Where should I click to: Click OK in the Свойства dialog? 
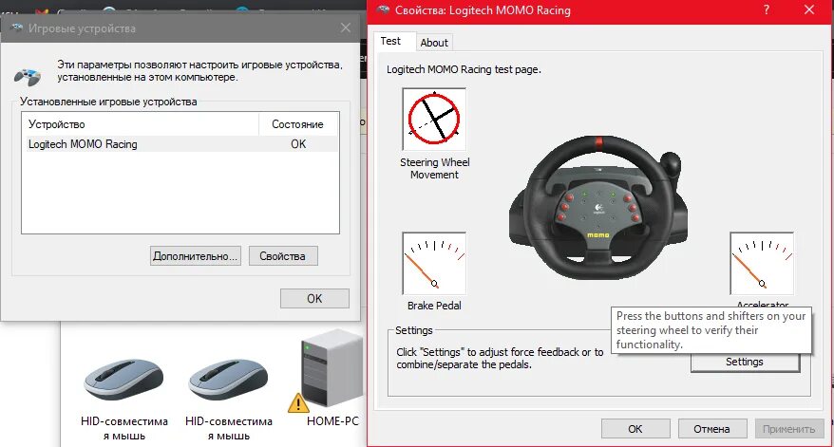coord(635,429)
